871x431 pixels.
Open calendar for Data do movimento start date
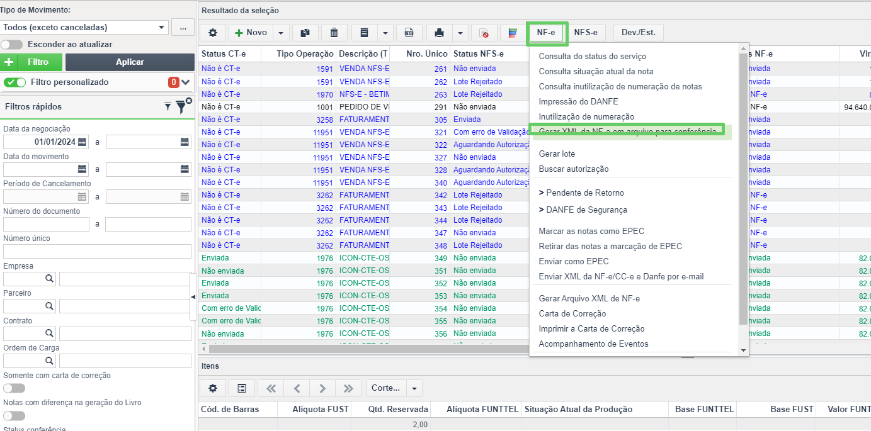[82, 169]
